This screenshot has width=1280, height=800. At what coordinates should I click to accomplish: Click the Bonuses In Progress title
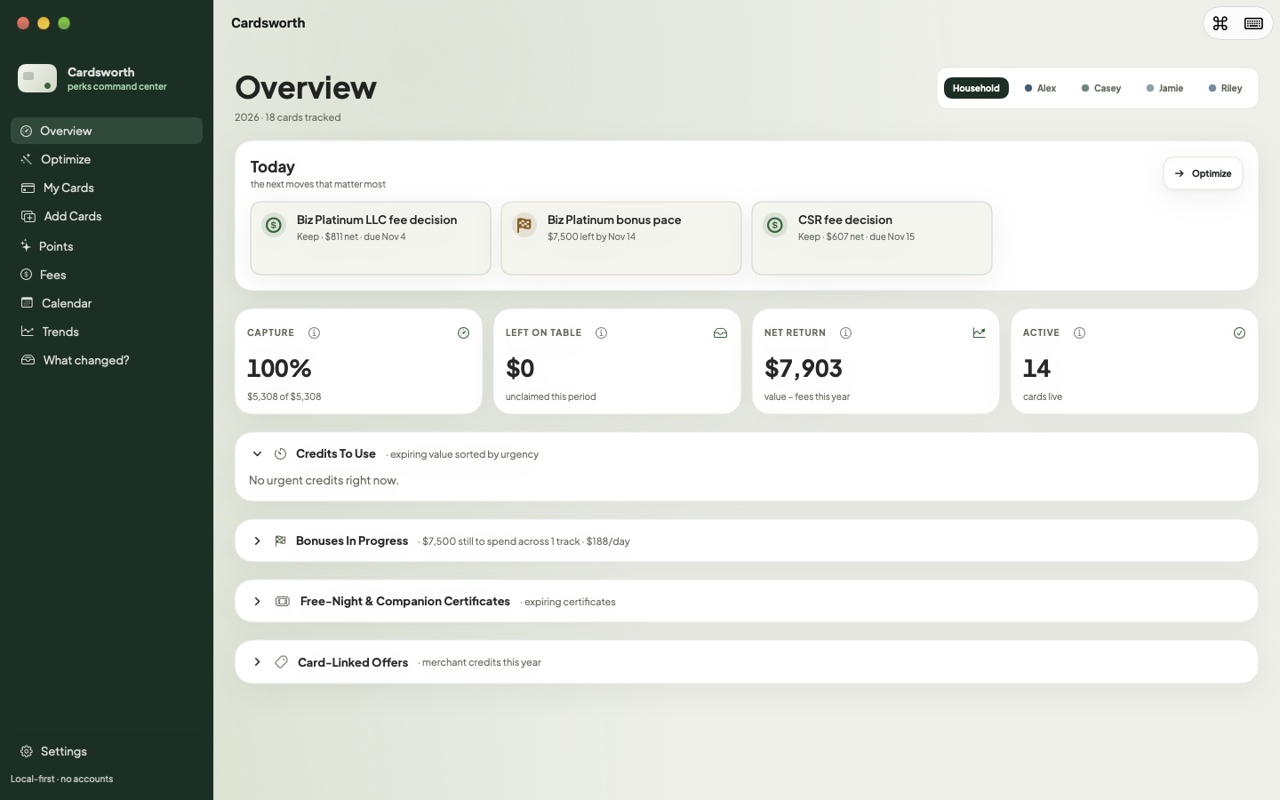[x=352, y=540]
